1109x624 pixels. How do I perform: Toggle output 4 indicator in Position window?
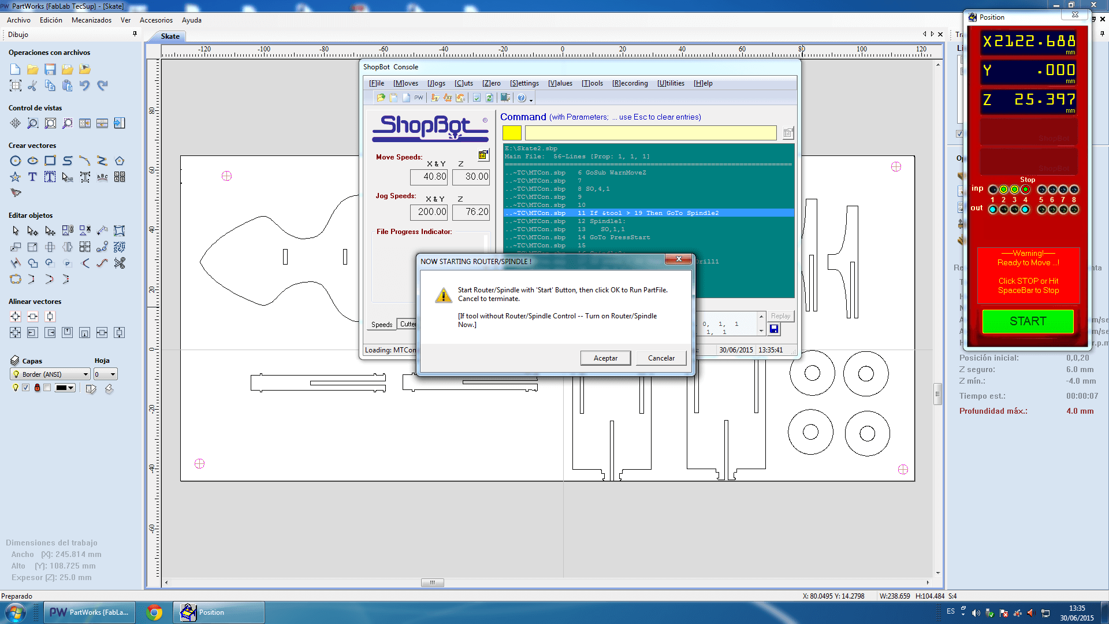[1025, 209]
